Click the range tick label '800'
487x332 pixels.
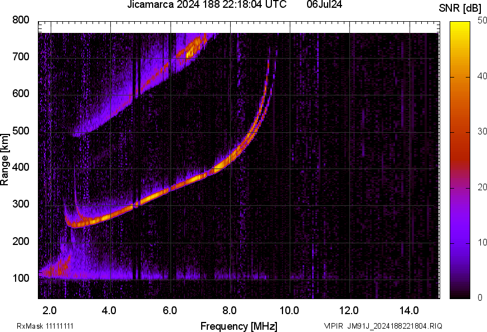coord(21,20)
